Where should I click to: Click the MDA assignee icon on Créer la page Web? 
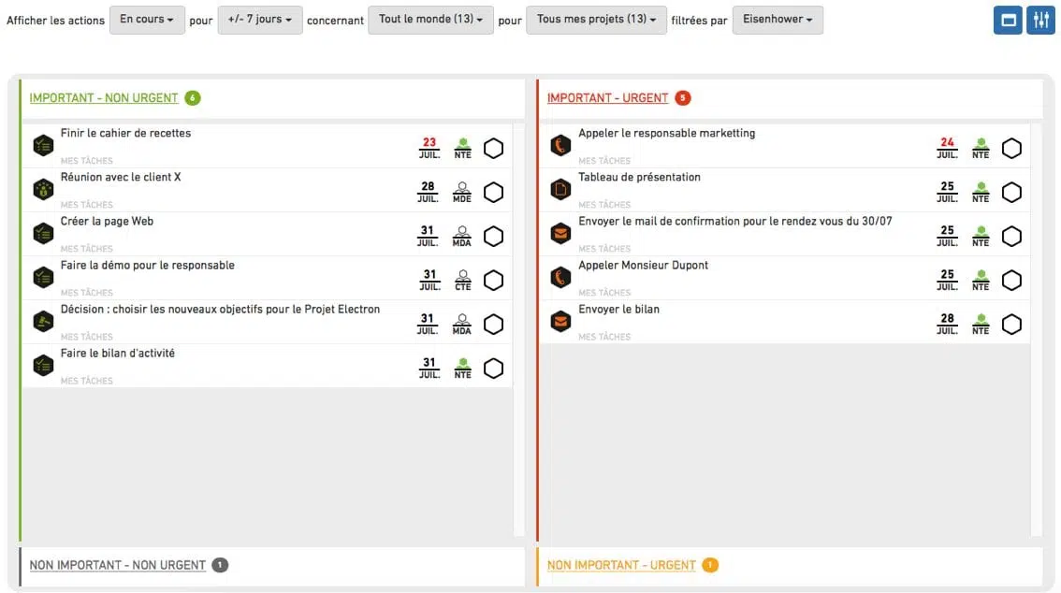point(462,236)
